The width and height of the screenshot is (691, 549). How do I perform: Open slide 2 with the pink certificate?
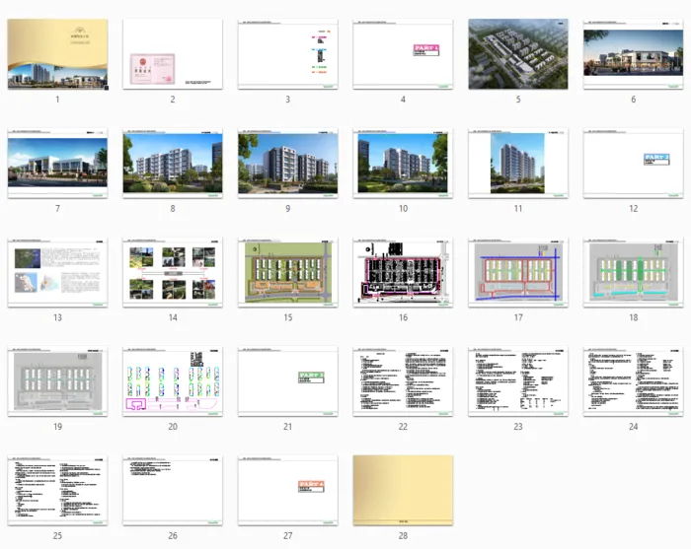(x=173, y=54)
